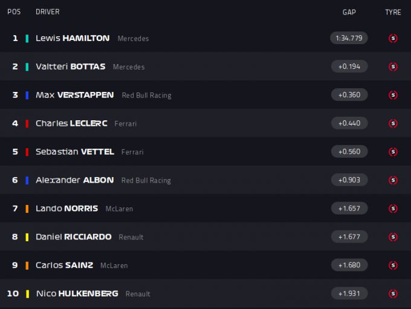
Task: Click the soft tyre icon in Hamilton's row
Action: [x=393, y=38]
